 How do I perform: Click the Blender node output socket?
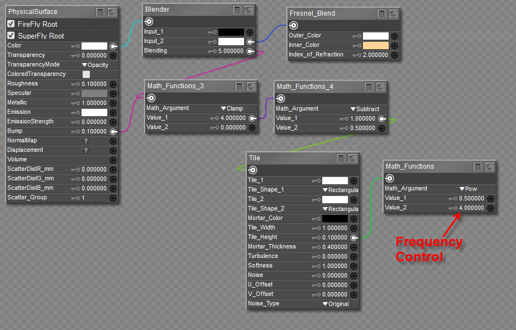click(149, 22)
